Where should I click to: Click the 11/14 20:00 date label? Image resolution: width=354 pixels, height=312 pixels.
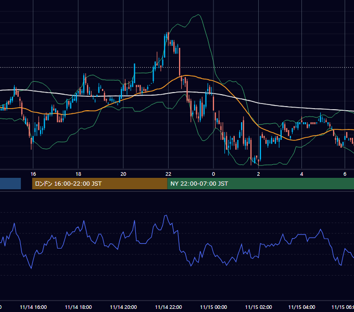(x=123, y=307)
